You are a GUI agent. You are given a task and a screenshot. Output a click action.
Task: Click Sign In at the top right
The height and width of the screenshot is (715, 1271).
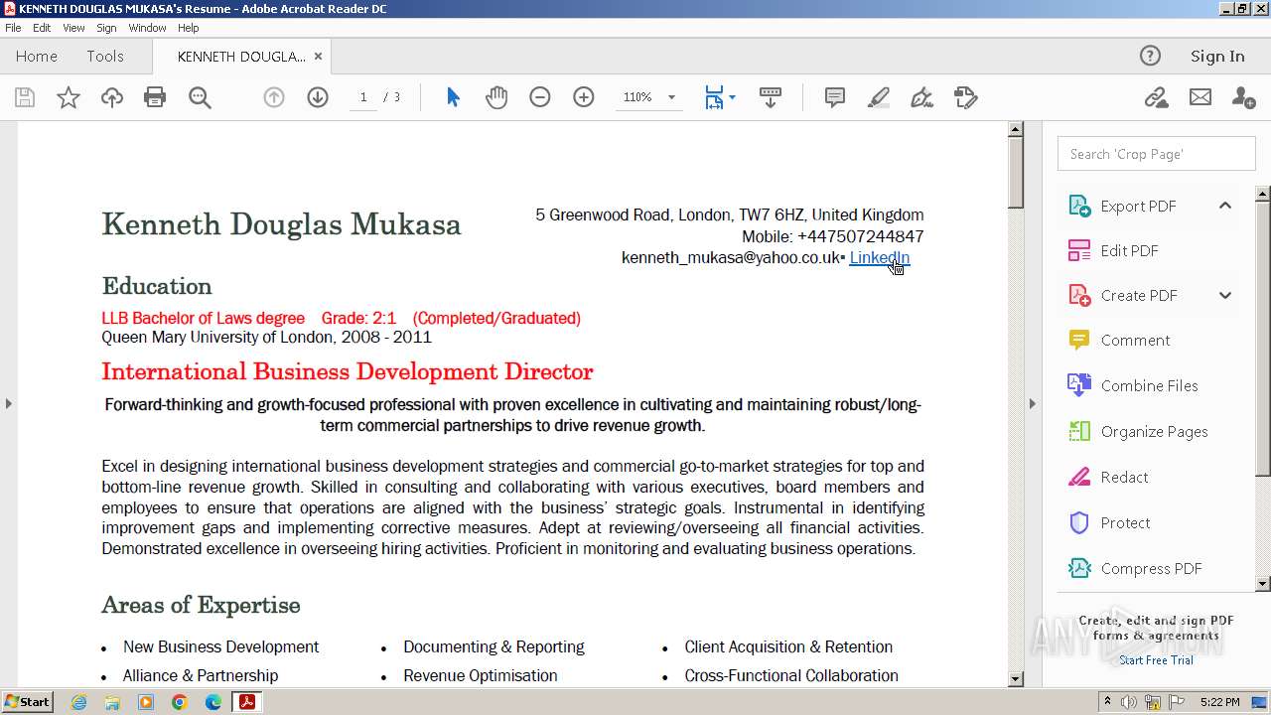tap(1217, 56)
